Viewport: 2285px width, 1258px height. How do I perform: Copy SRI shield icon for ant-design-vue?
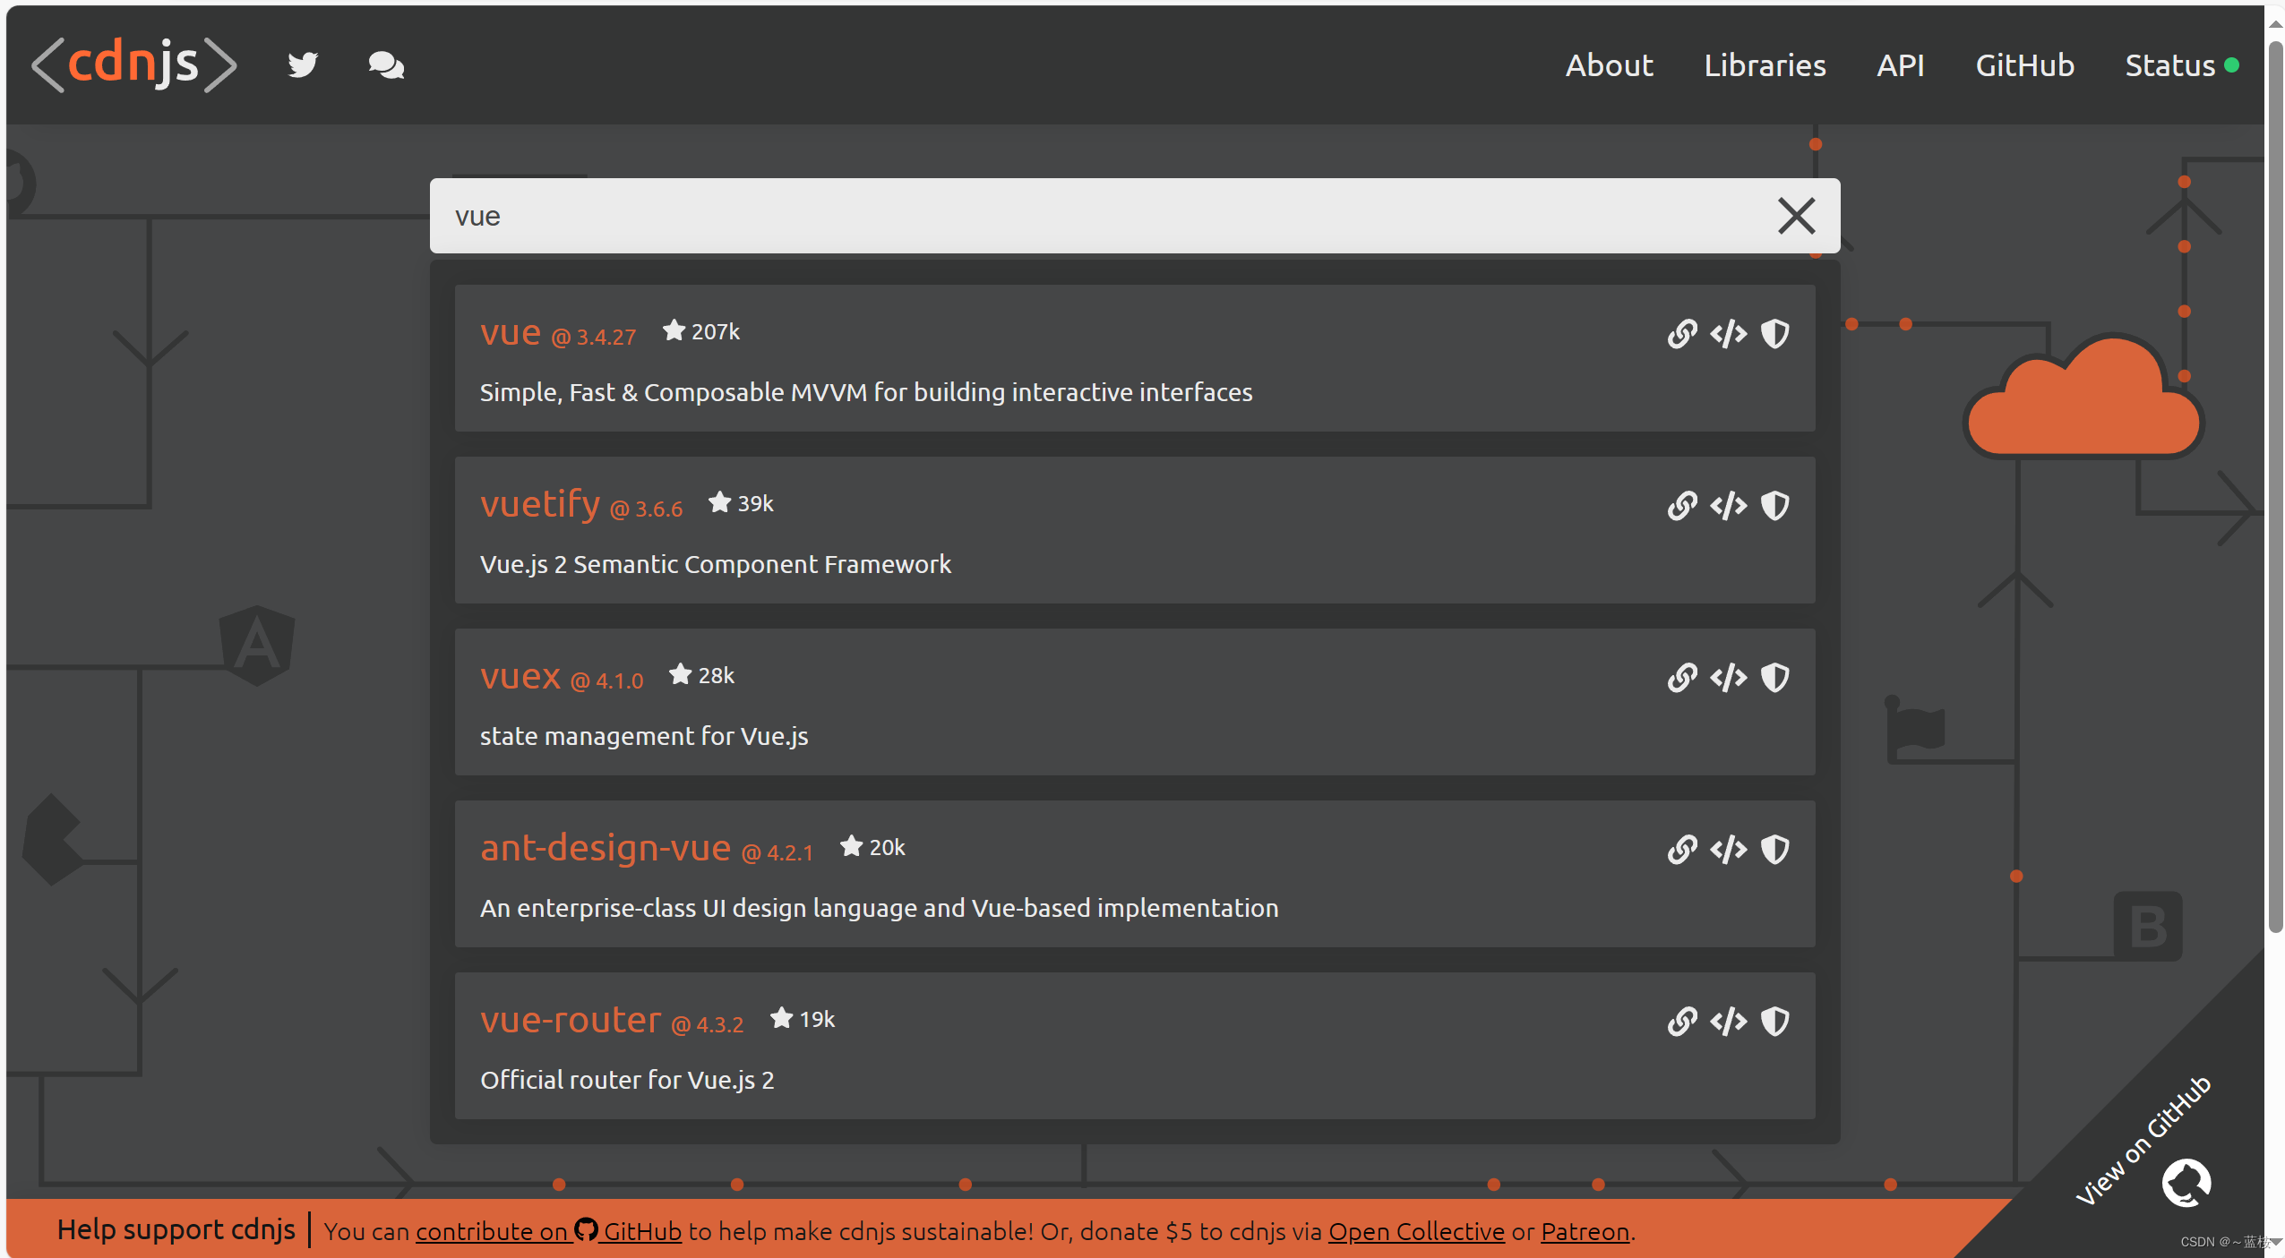(x=1774, y=849)
